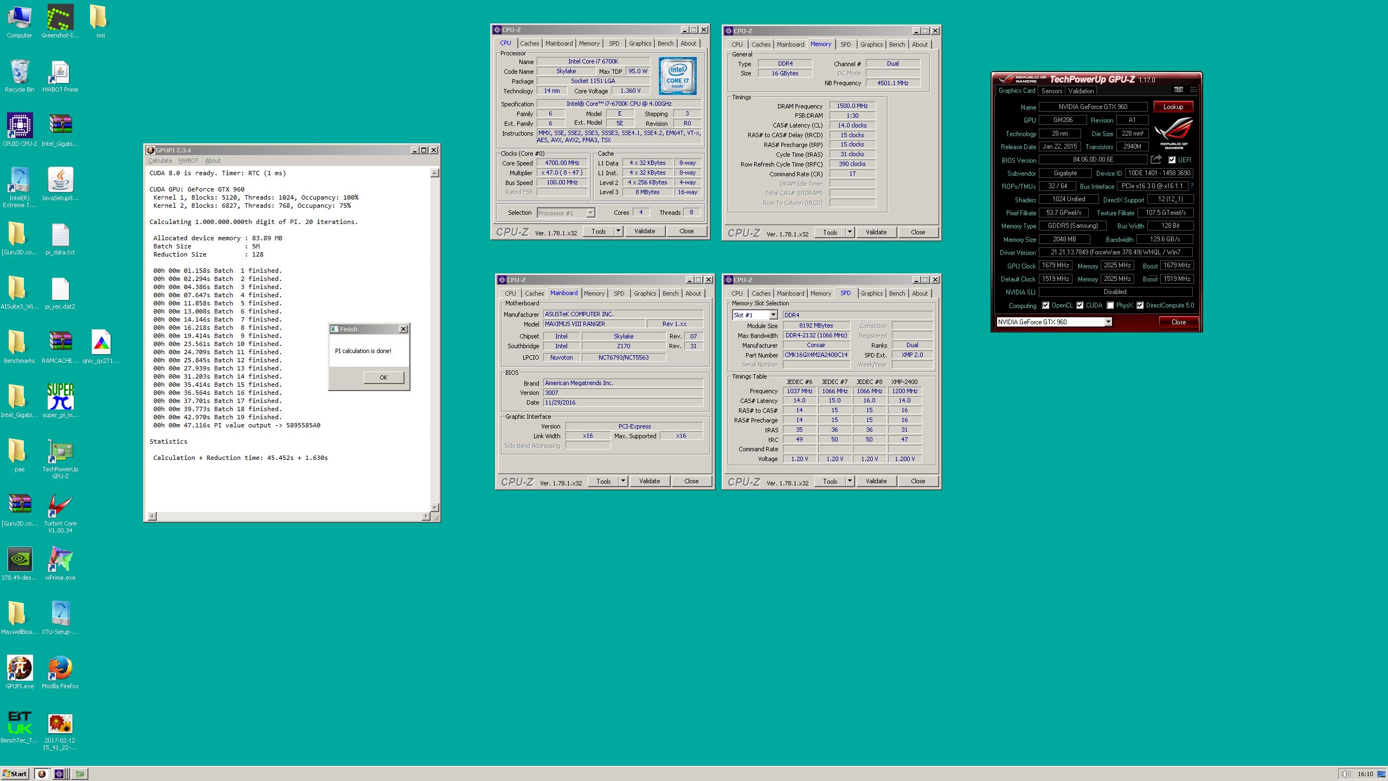Screen dimensions: 1388x781
Task: Open the XTU-Setup installer icon
Action: pos(60,618)
